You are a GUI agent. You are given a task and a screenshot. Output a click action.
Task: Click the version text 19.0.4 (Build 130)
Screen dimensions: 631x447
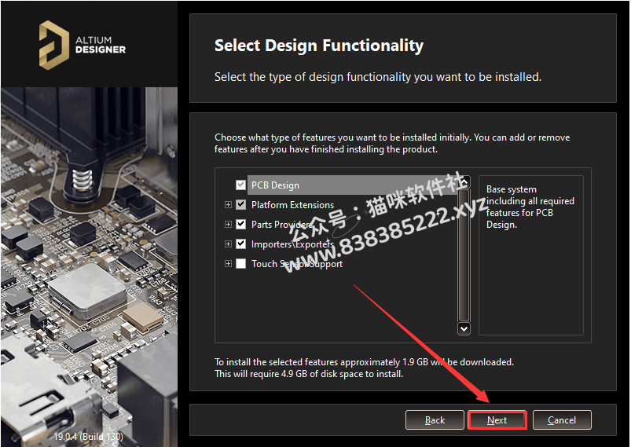(x=89, y=437)
